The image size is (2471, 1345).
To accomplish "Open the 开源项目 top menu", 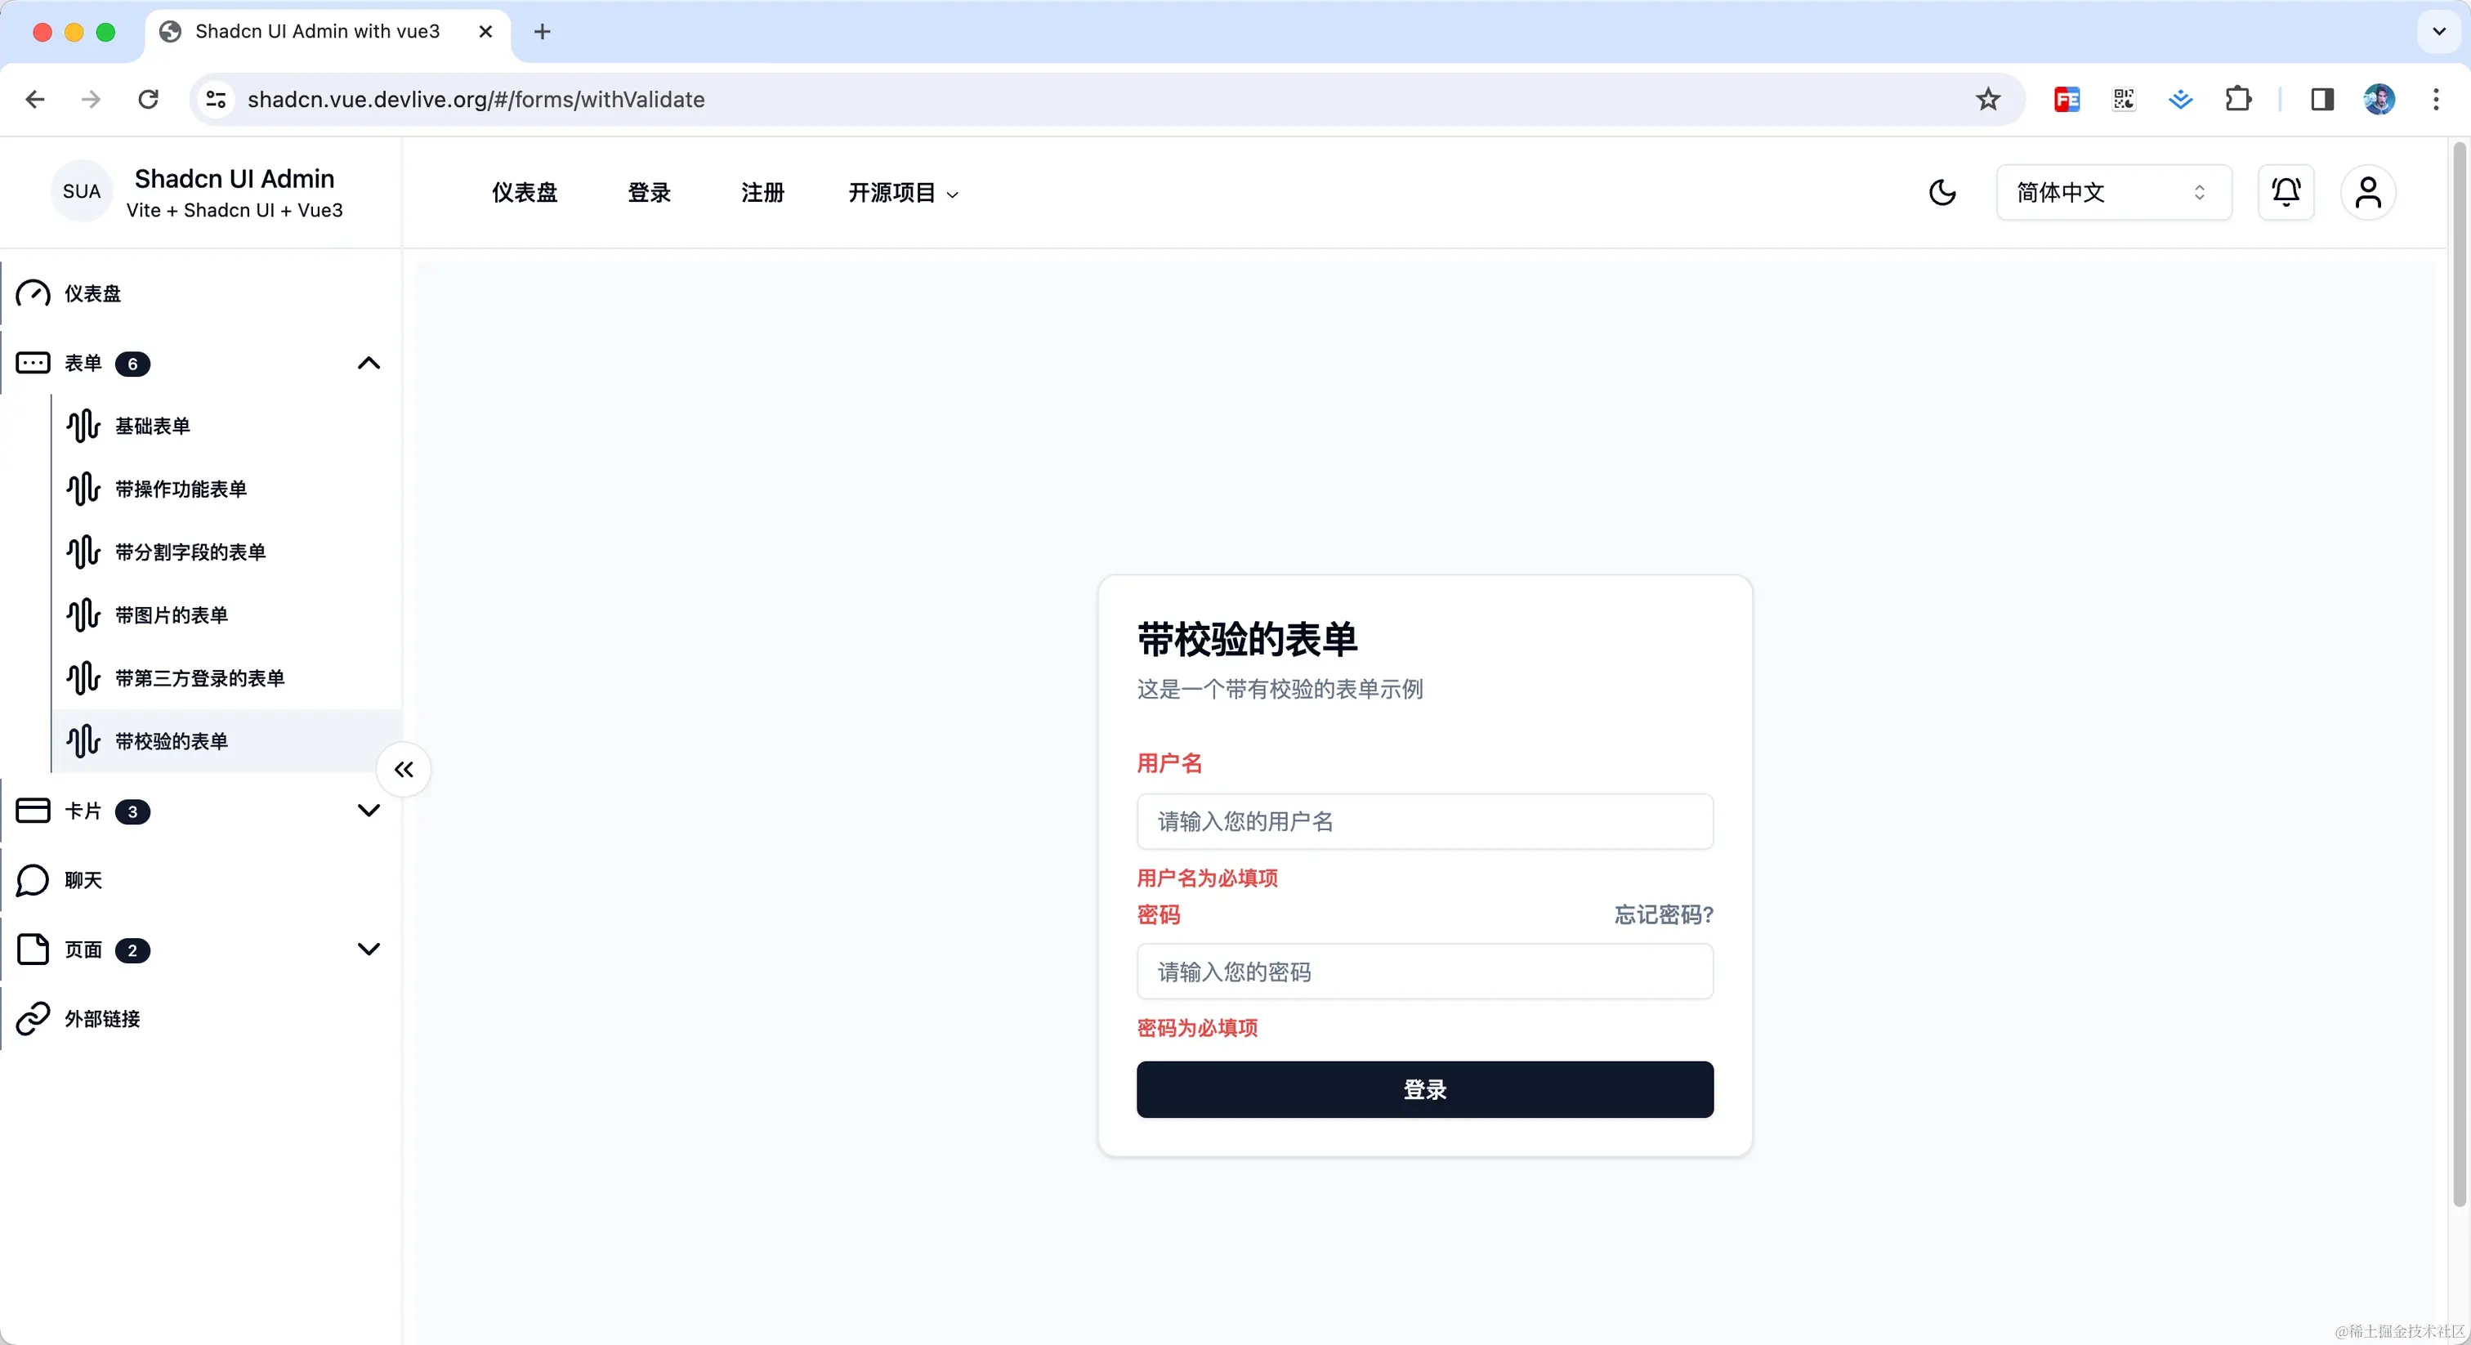I will pyautogui.click(x=903, y=193).
